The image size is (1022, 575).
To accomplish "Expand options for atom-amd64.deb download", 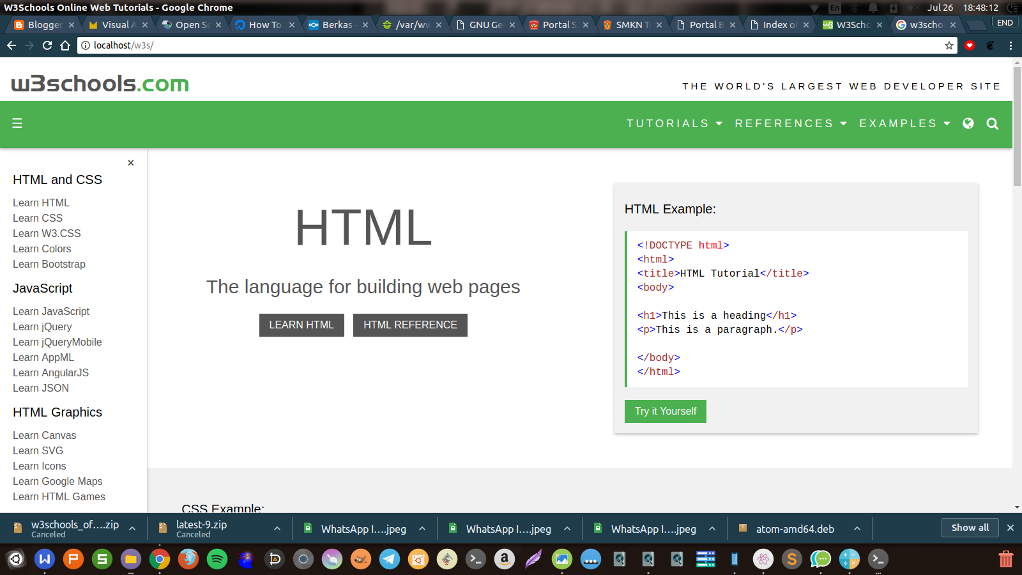I will pos(857,529).
